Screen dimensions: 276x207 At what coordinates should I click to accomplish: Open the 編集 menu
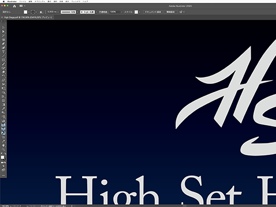pos(30,2)
